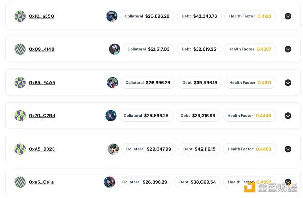Open address link 0x10...a350
Screen dimensions: 303x198
[41, 16]
